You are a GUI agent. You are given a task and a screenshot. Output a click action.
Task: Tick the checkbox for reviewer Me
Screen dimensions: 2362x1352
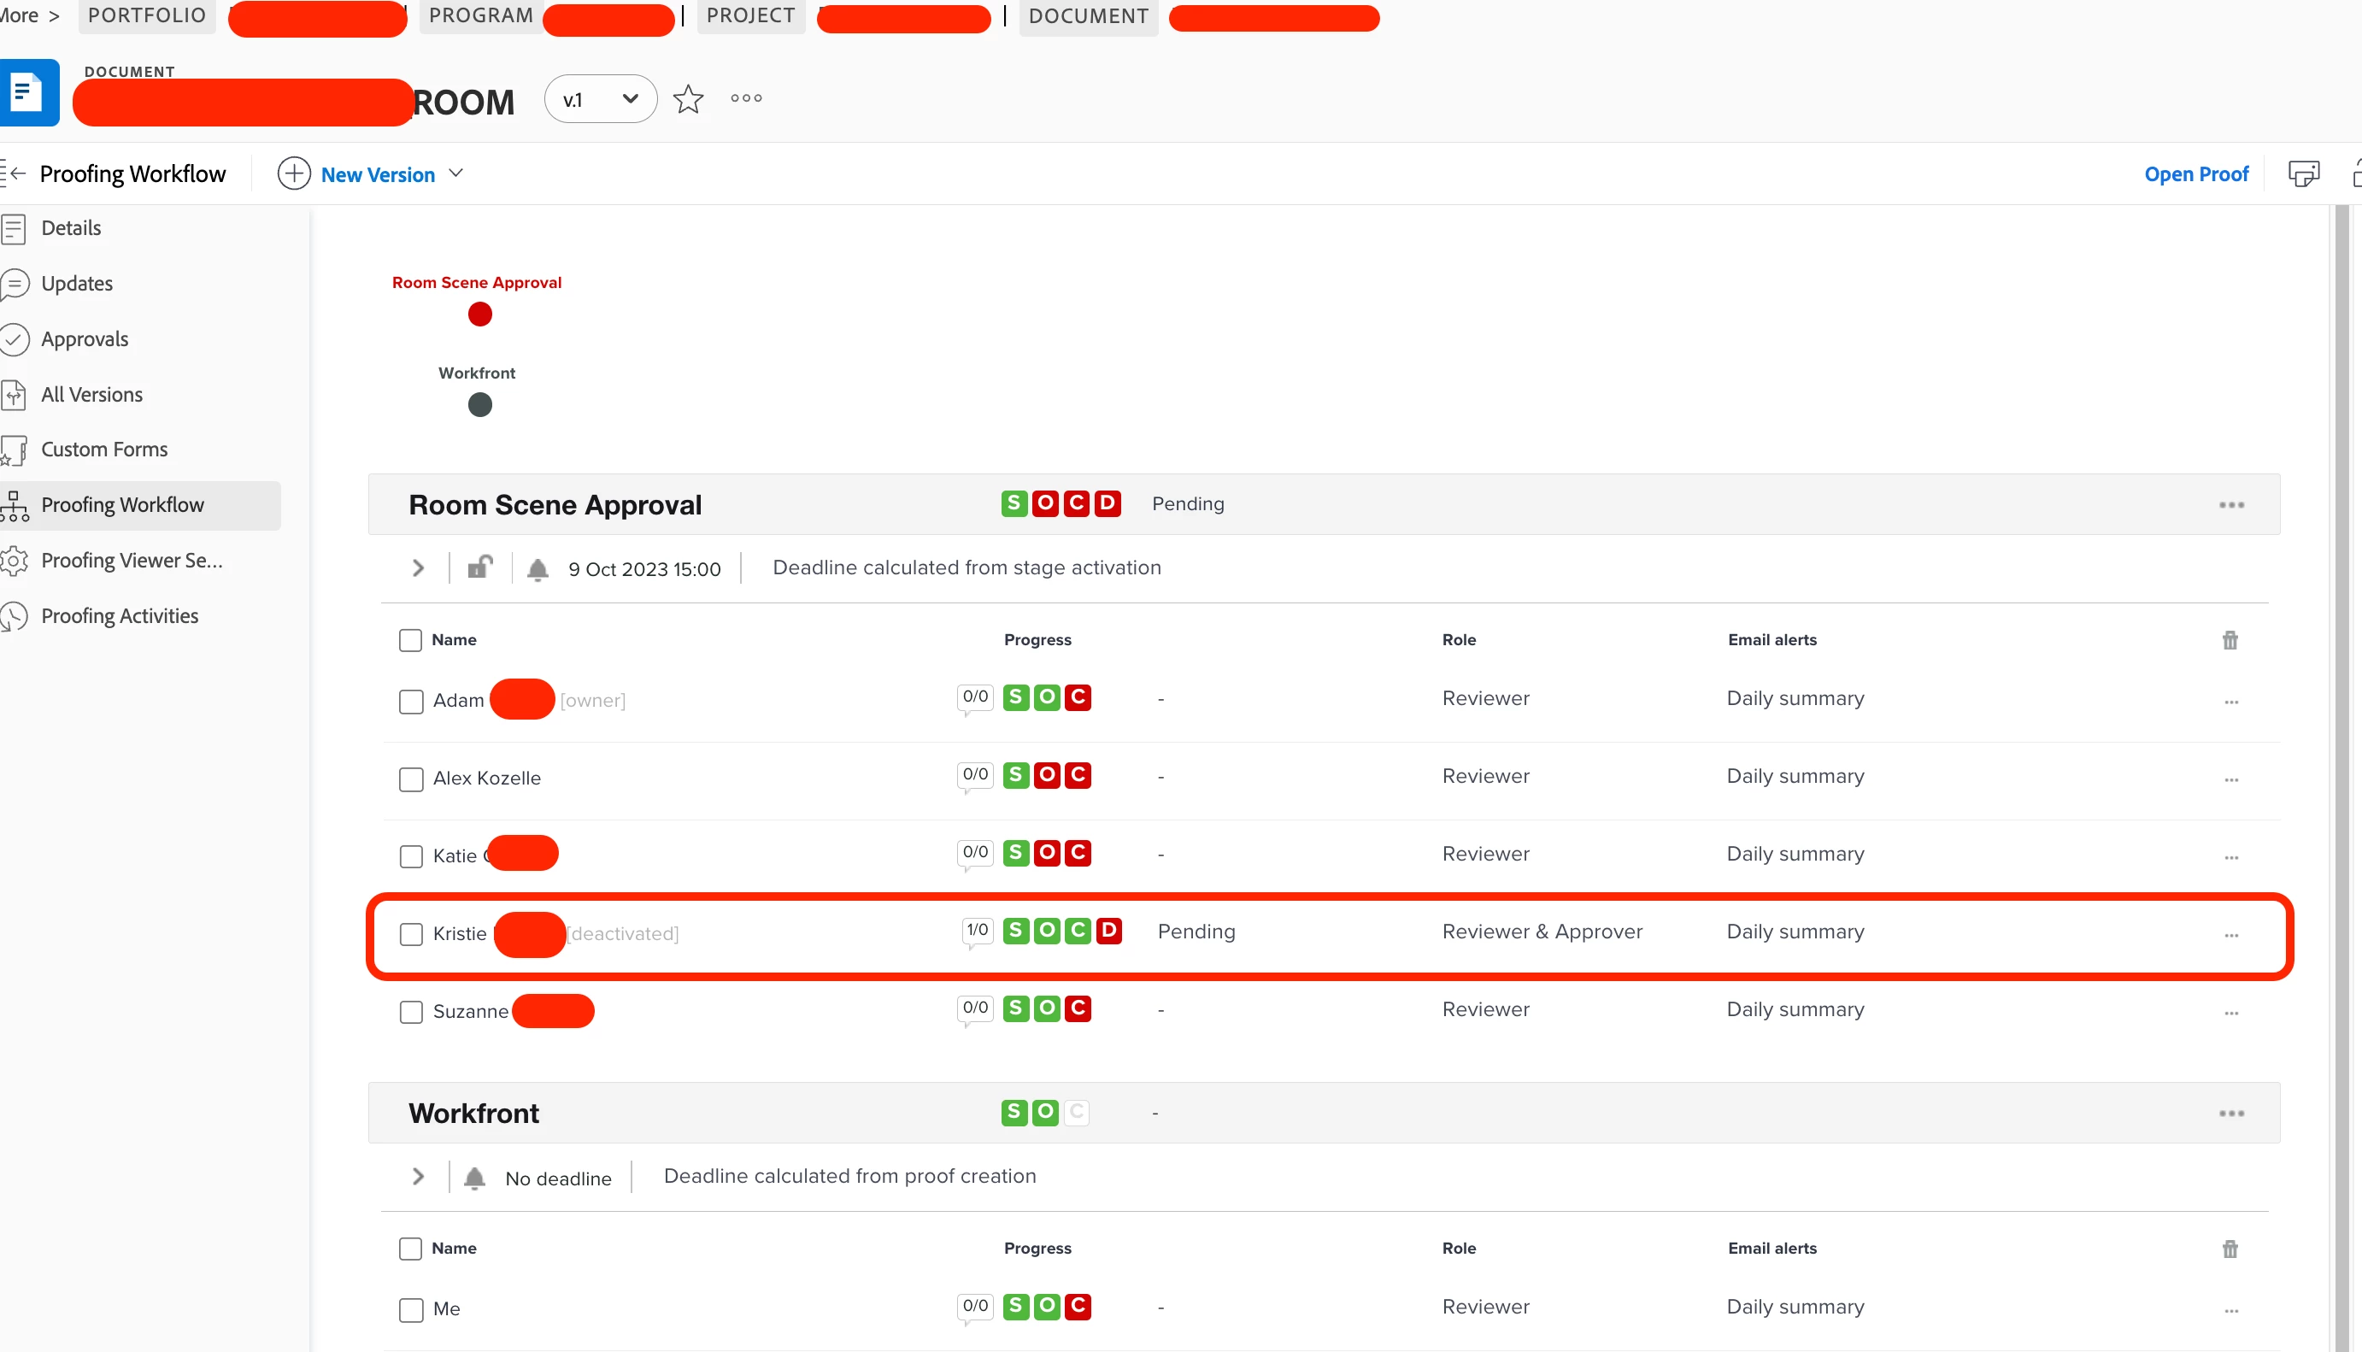click(411, 1309)
